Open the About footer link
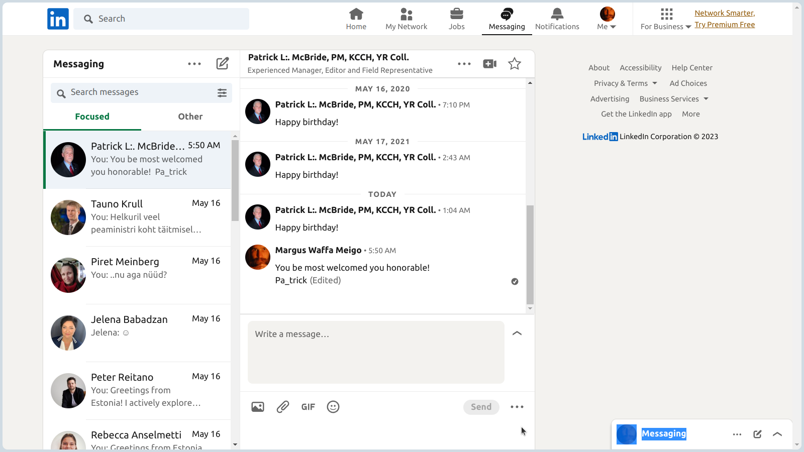 pos(599,68)
